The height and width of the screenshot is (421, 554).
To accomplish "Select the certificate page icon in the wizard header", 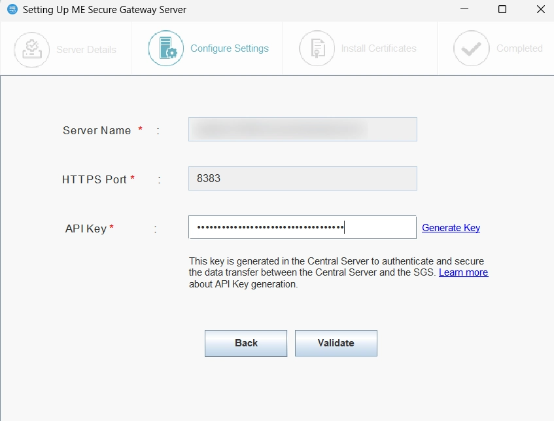I will 317,48.
